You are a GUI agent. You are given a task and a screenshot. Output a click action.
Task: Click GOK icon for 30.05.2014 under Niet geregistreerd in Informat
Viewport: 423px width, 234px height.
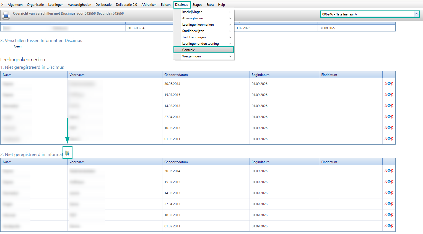pyautogui.click(x=389, y=171)
